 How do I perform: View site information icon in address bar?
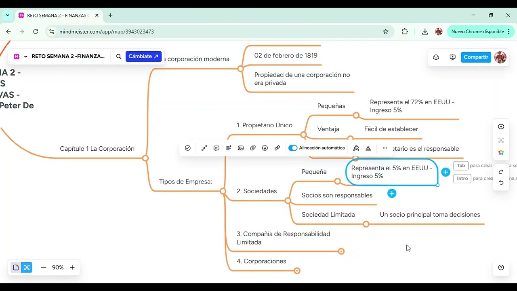[x=51, y=32]
